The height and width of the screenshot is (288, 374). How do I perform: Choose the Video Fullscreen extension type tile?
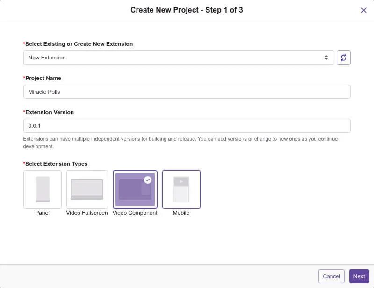tap(87, 189)
